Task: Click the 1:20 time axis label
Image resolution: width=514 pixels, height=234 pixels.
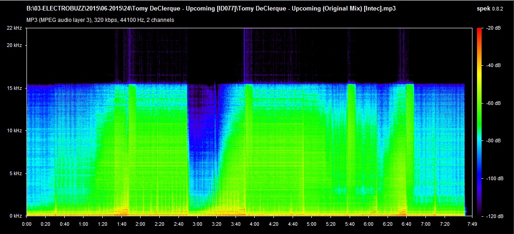Action: [103, 224]
